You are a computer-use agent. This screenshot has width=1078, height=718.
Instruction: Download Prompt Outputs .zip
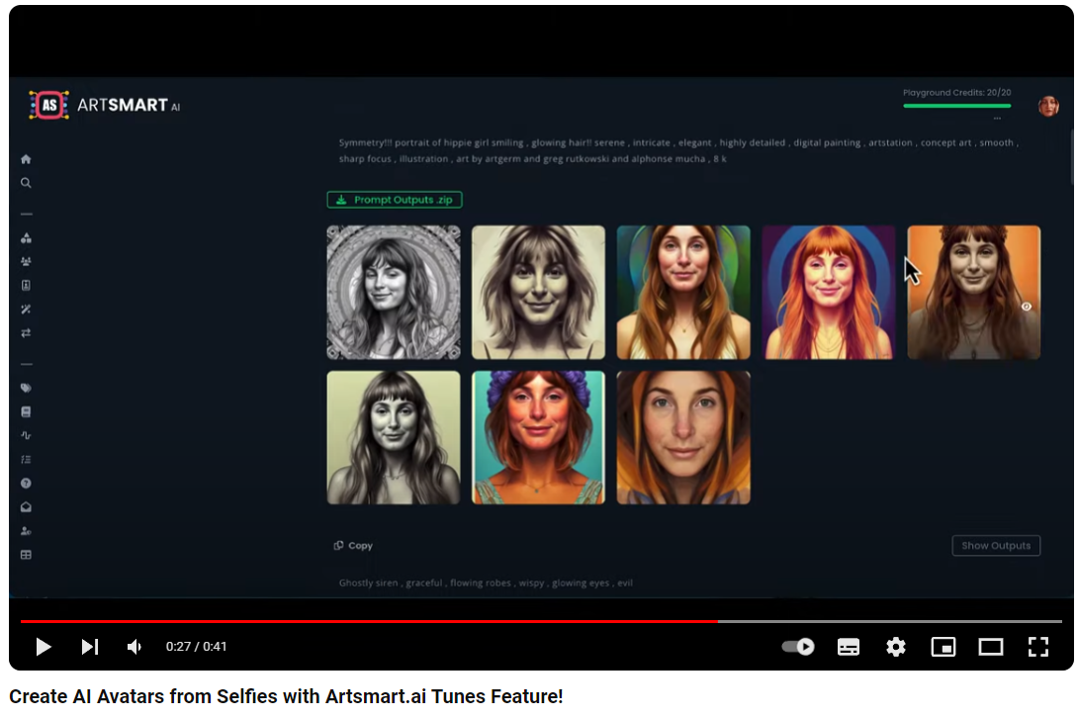(395, 200)
